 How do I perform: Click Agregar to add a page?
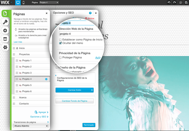[42, 112]
